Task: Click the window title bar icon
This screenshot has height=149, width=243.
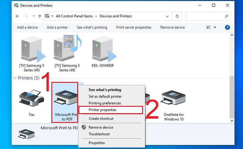Action: 16,6
